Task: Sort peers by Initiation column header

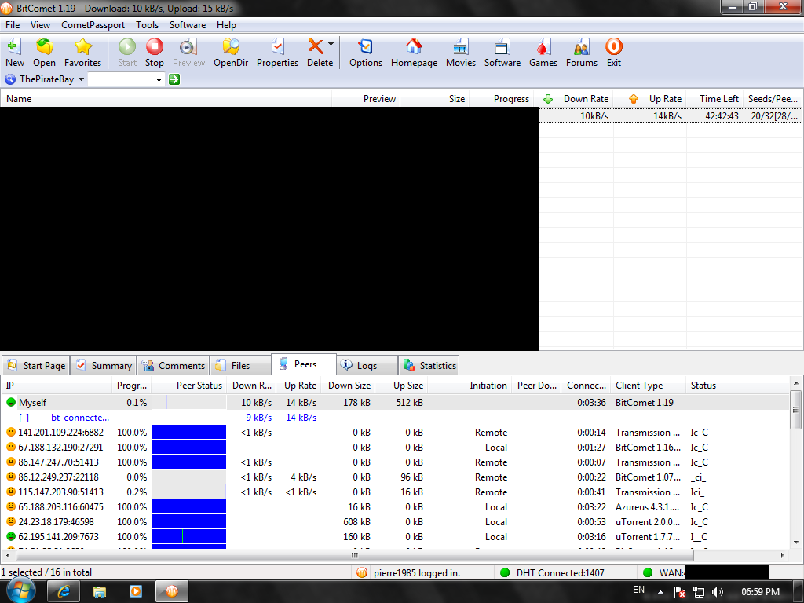Action: 470,386
